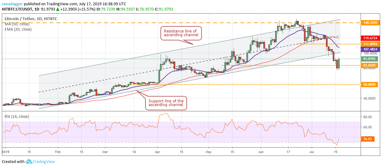Click the 'Apr' date axis label

click(x=158, y=152)
